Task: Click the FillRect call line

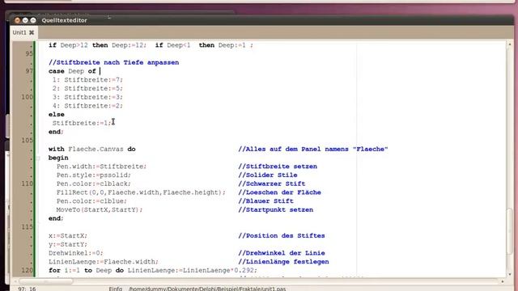Action: 141,192
